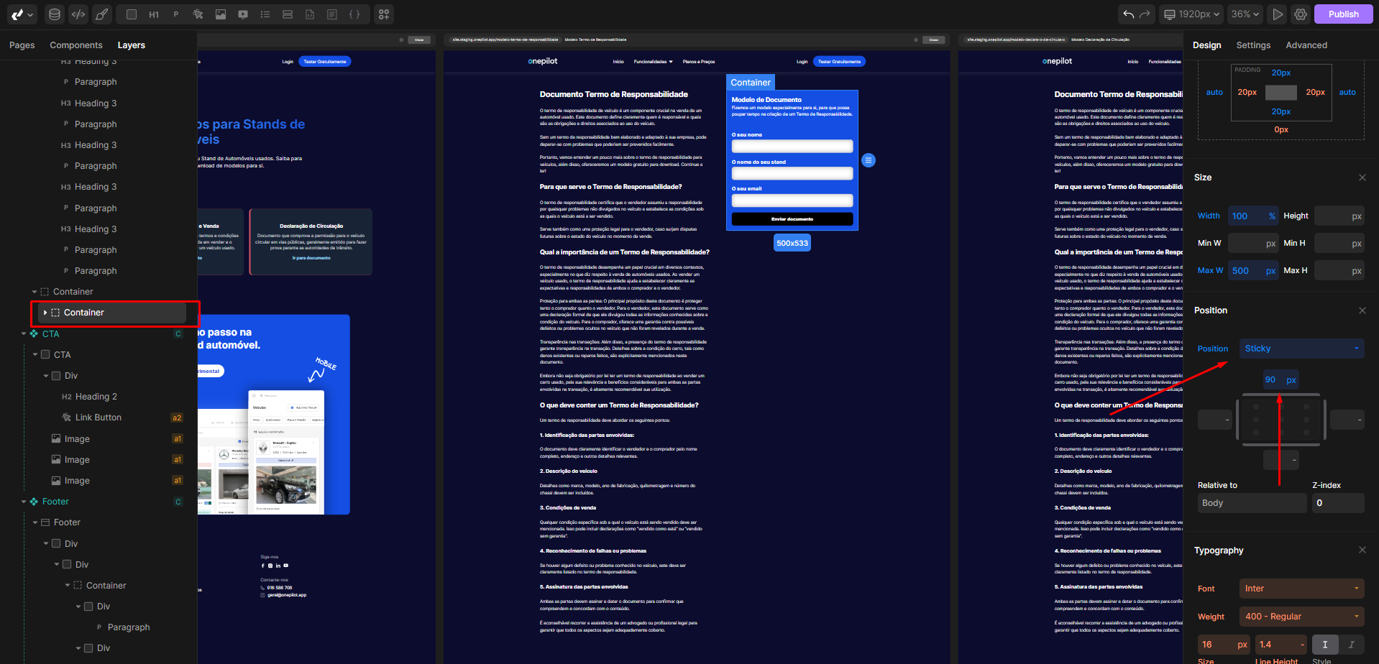The height and width of the screenshot is (664, 1379).
Task: Add an image element
Action: click(x=221, y=14)
